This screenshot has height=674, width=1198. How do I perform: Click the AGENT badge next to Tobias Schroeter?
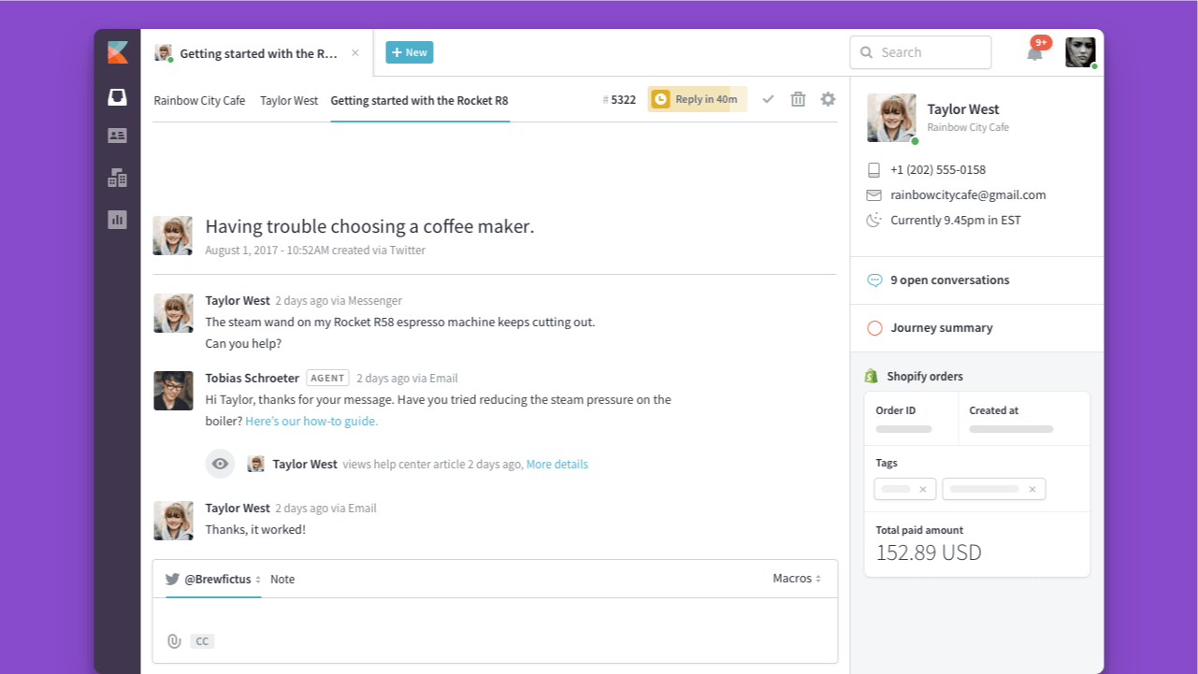coord(327,379)
